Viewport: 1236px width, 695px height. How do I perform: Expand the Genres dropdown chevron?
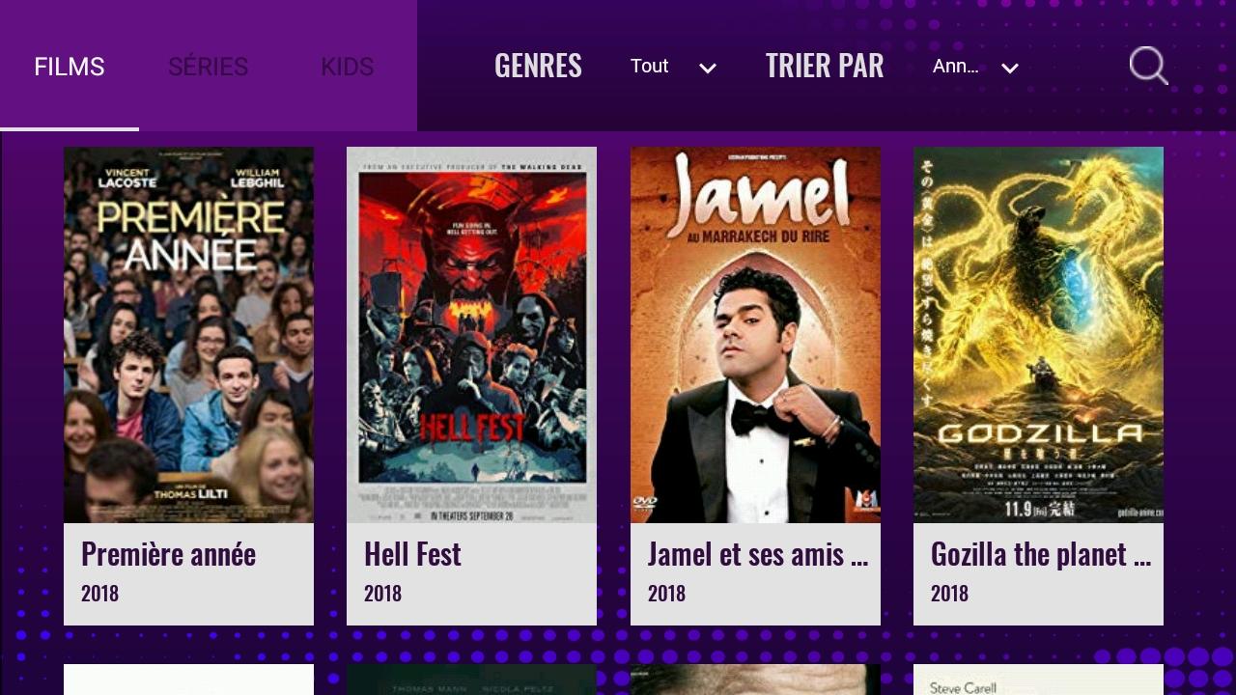pyautogui.click(x=708, y=68)
